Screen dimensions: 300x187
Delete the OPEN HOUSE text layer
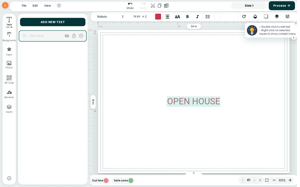coord(81,36)
